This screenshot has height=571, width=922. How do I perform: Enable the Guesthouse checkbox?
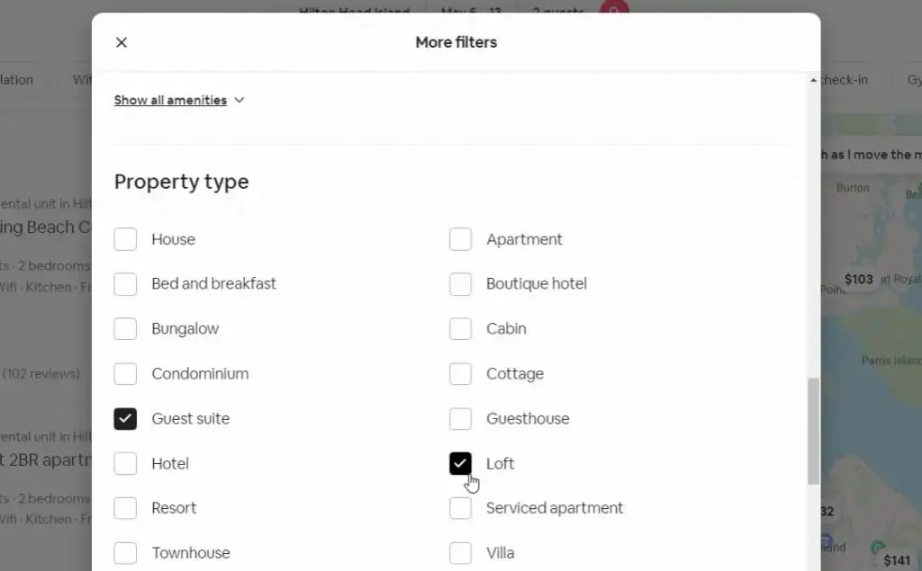(x=460, y=419)
